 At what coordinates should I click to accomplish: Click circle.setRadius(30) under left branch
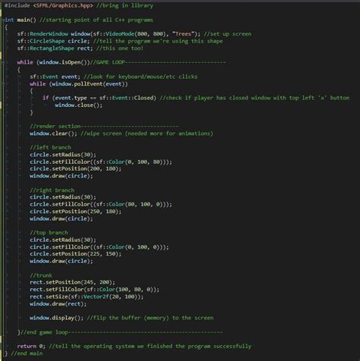pyautogui.click(x=63, y=155)
